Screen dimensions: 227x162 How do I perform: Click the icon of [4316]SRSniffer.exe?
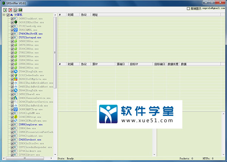click(16, 22)
